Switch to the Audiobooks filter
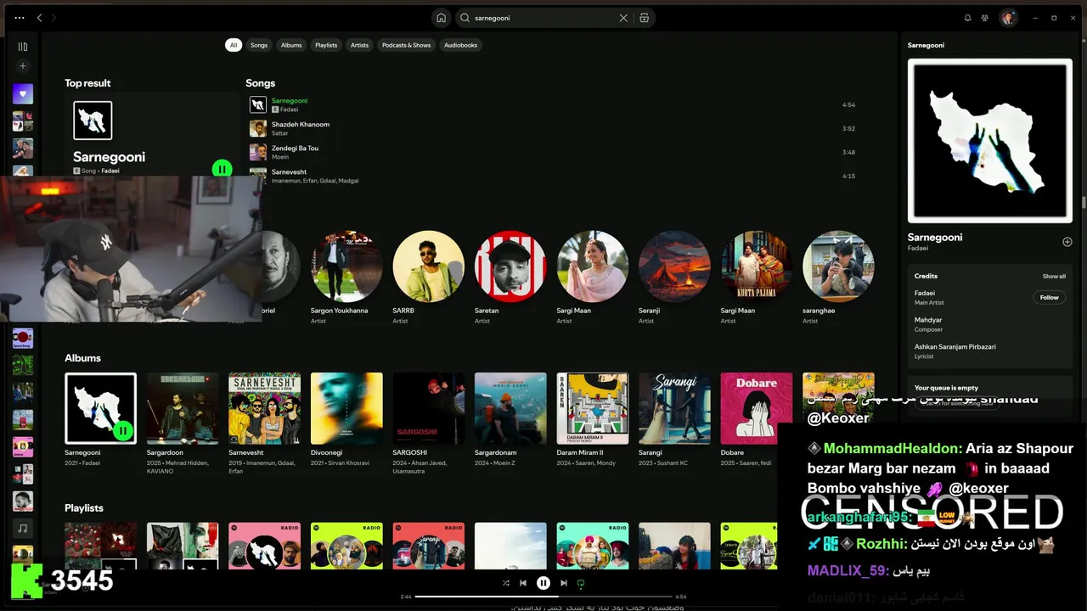 pyautogui.click(x=461, y=45)
